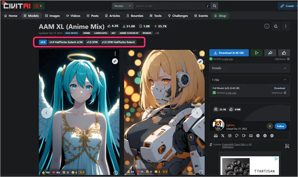Switch to v1.0 HalfTurbo EulerA-LCM version
The width and height of the screenshot is (298, 177).
click(x=65, y=42)
